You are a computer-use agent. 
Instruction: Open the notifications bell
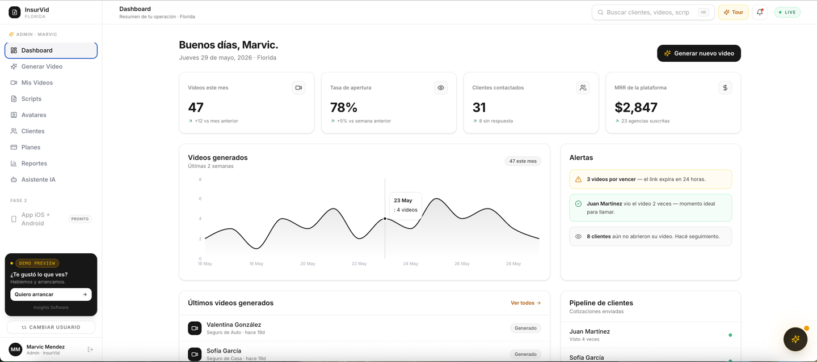point(760,12)
